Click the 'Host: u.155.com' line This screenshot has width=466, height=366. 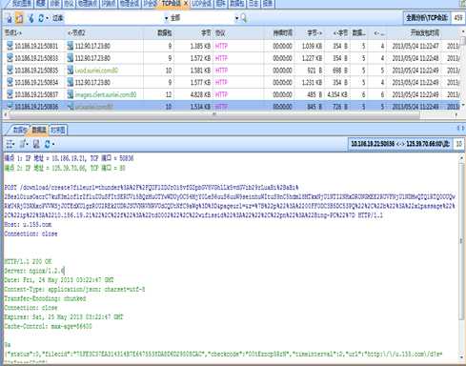[x=28, y=225]
